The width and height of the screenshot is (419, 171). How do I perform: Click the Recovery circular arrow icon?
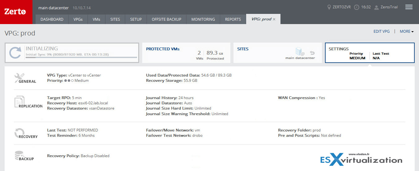coord(19,132)
